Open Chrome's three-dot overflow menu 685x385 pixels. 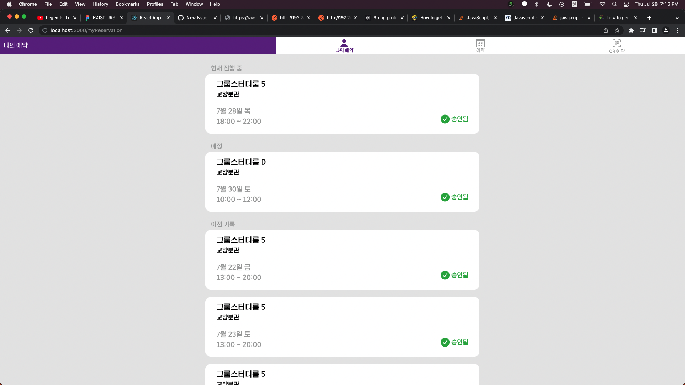(678, 30)
